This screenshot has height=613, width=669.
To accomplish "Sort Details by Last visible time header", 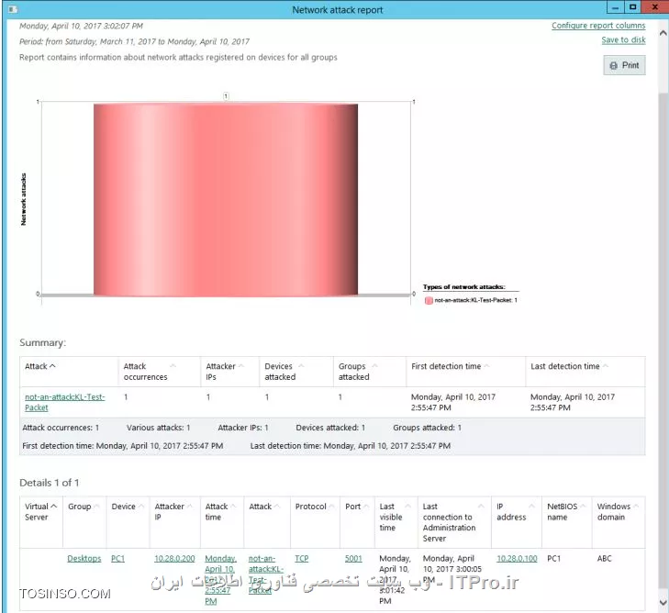I will [x=396, y=522].
